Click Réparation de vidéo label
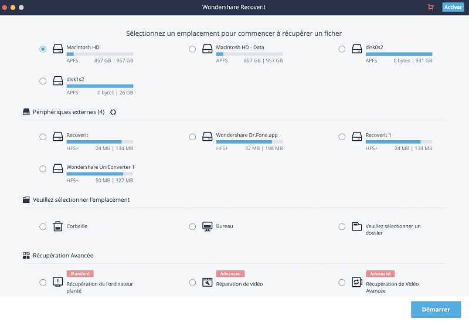This screenshot has height=322, width=469. click(239, 284)
